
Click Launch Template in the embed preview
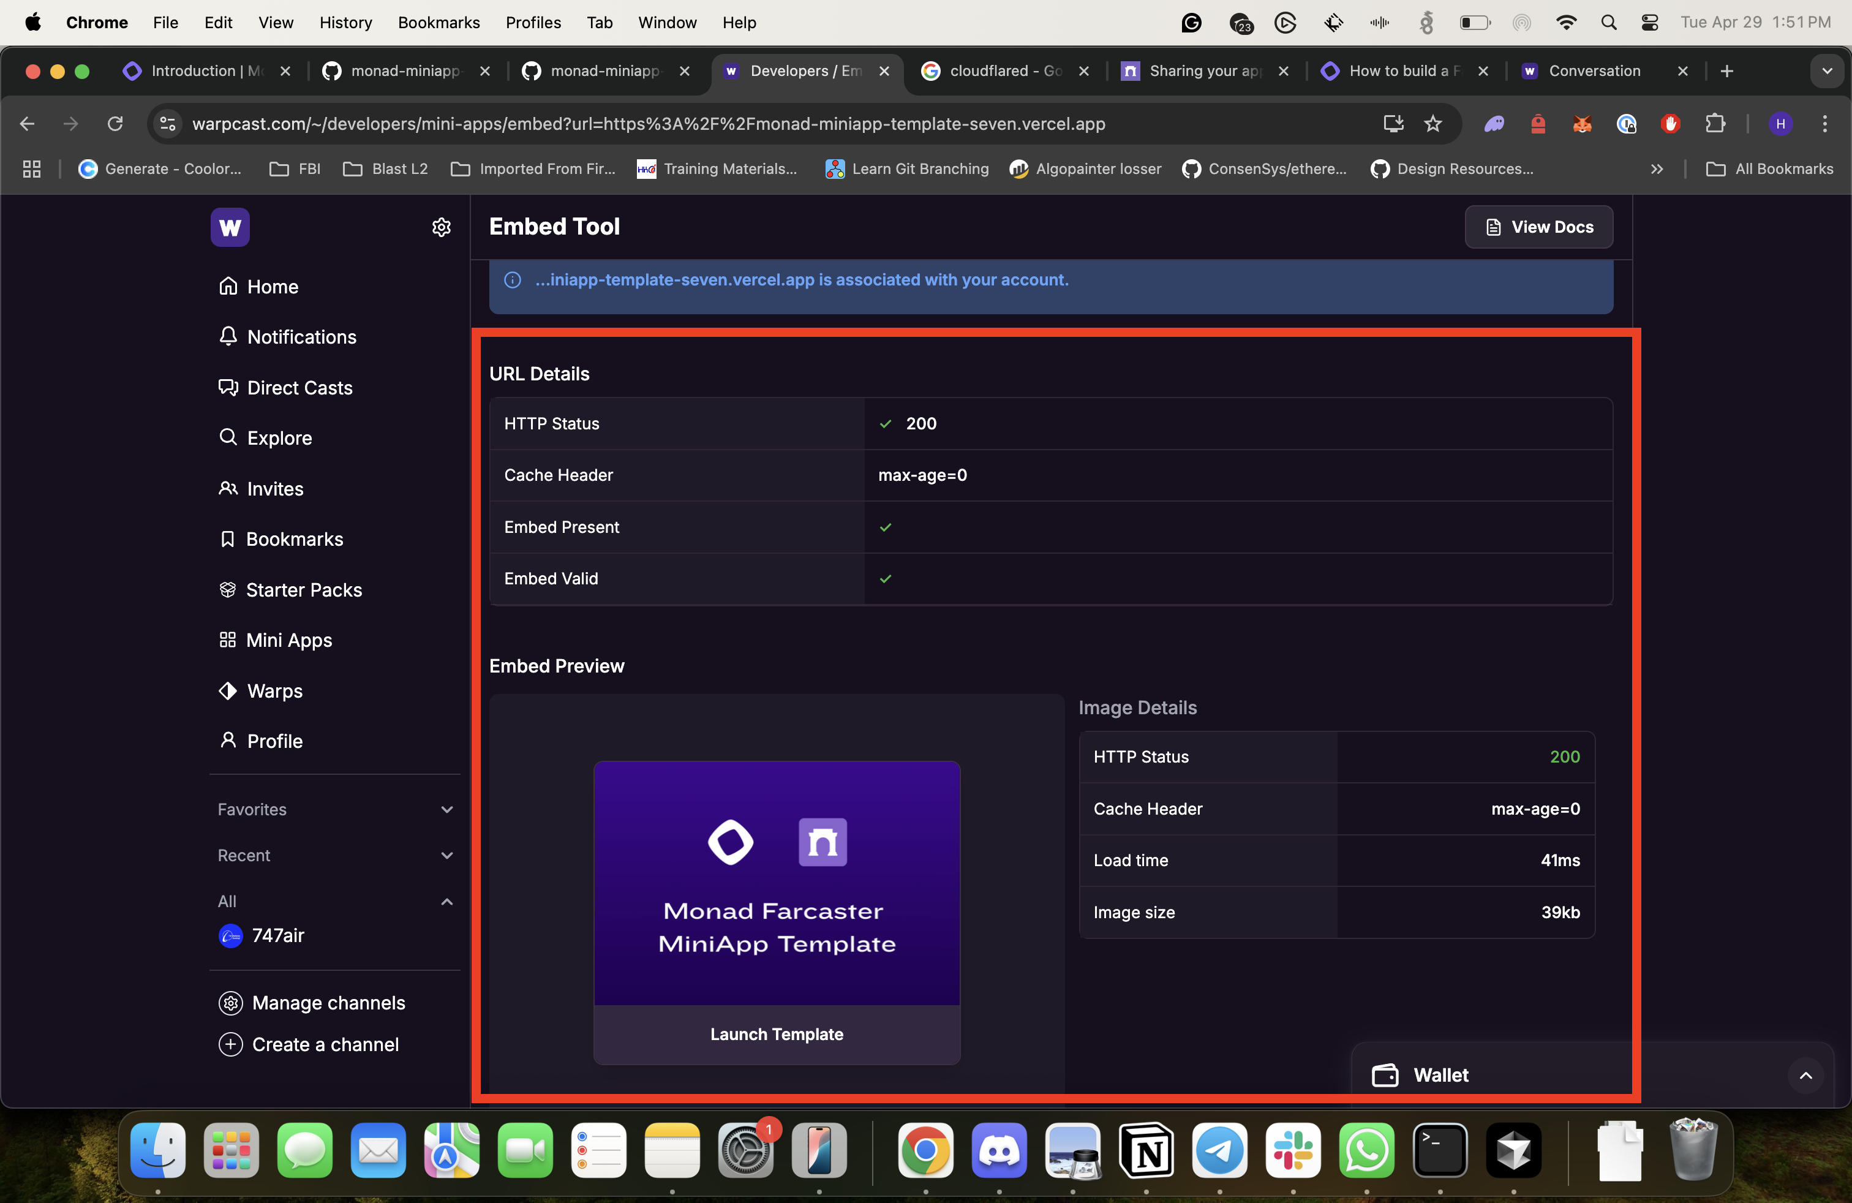pyautogui.click(x=776, y=1035)
